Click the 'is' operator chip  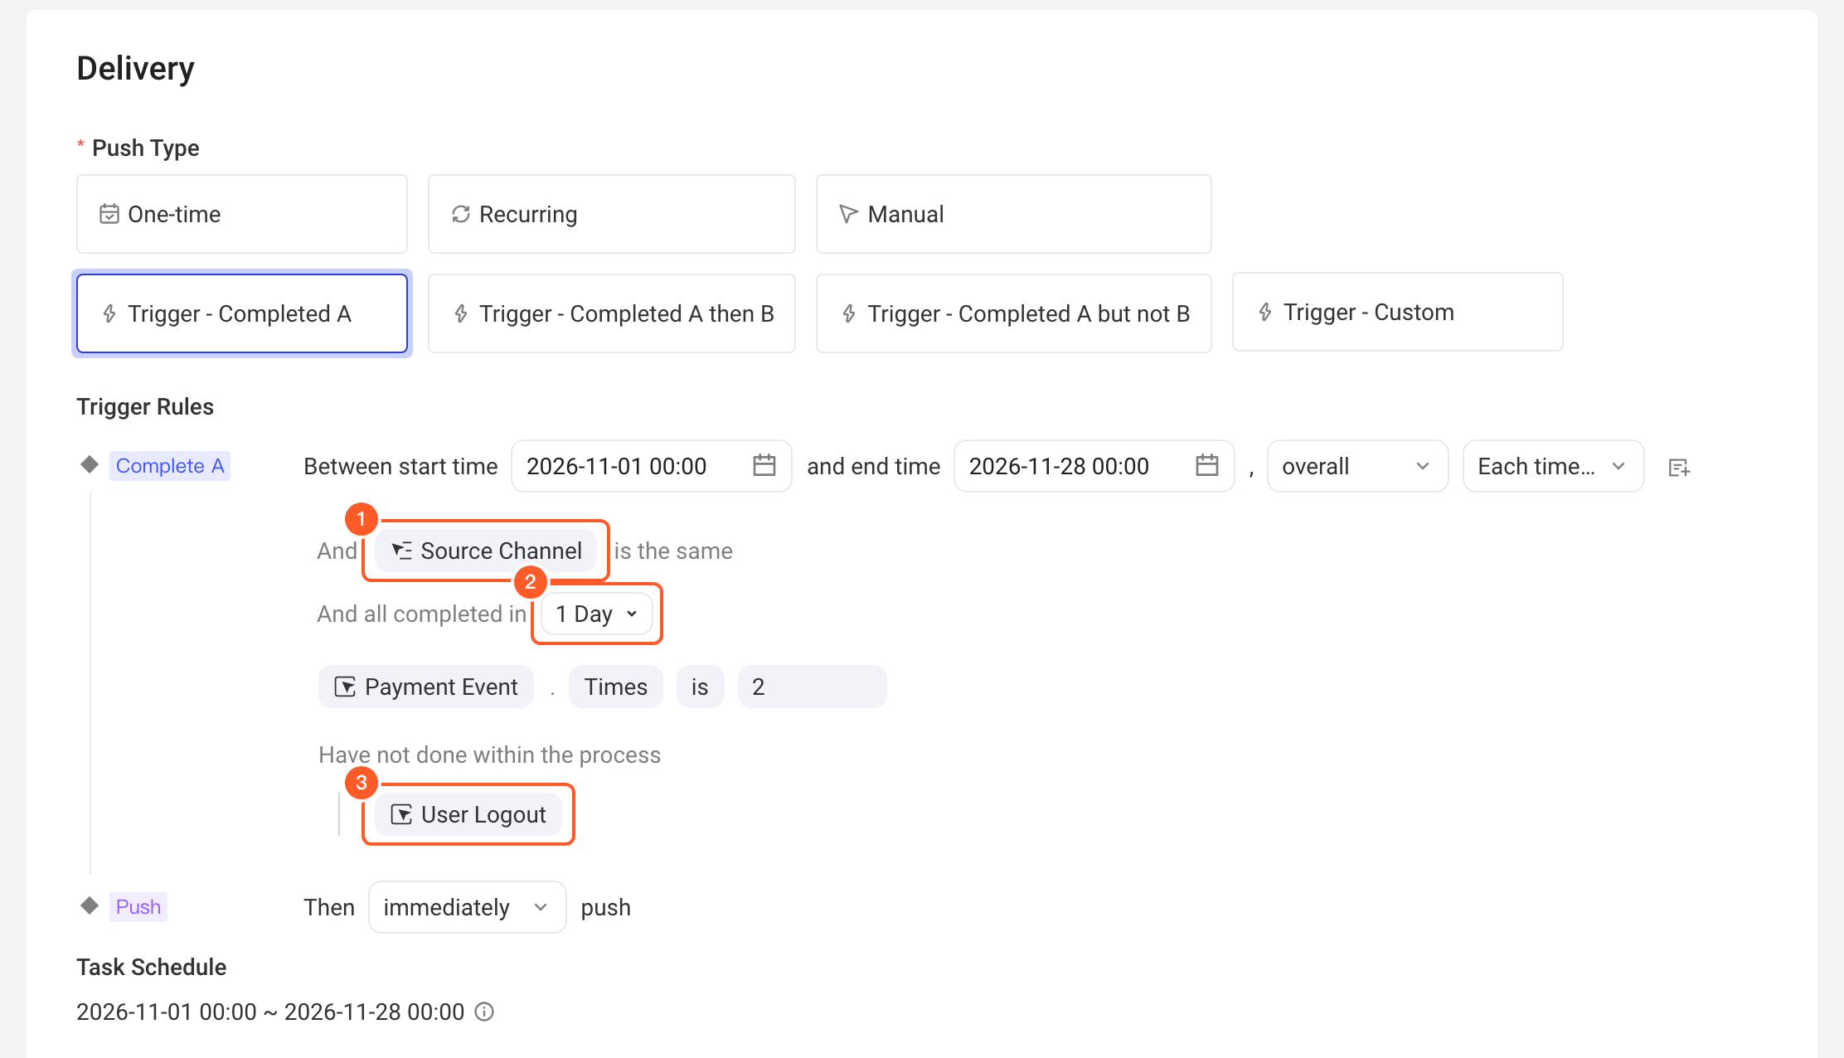coord(700,687)
